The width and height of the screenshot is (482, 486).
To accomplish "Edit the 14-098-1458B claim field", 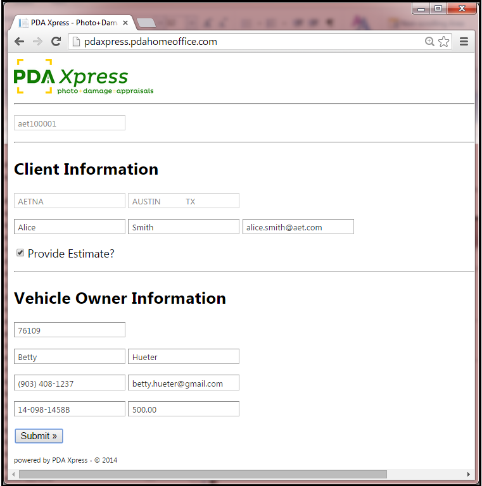I will coord(70,409).
